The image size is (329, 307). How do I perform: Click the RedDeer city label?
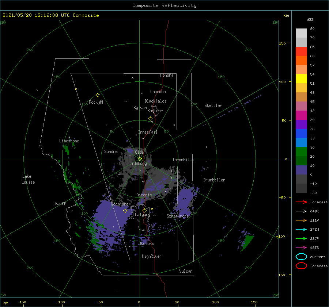coord(155,111)
